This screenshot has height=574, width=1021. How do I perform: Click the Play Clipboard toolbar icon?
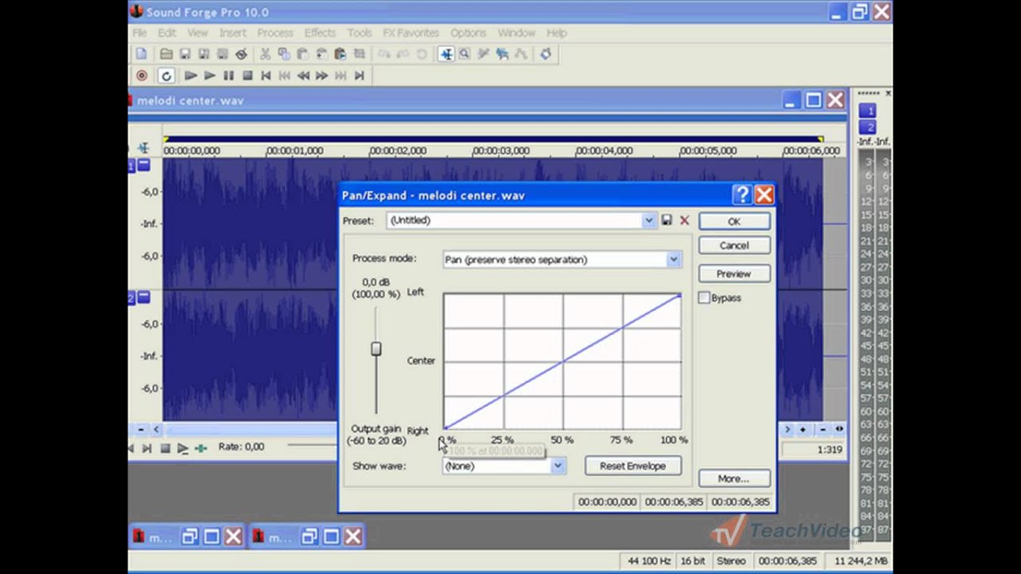[340, 54]
